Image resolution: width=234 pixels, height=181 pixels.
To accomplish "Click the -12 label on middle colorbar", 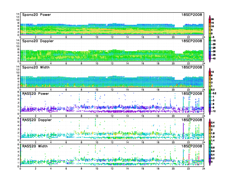I will point(213,111).
